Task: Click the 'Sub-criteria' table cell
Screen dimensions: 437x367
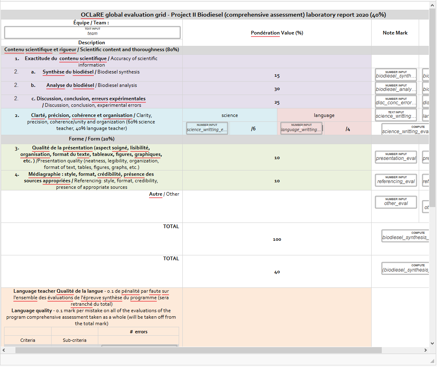Action: 74,340
